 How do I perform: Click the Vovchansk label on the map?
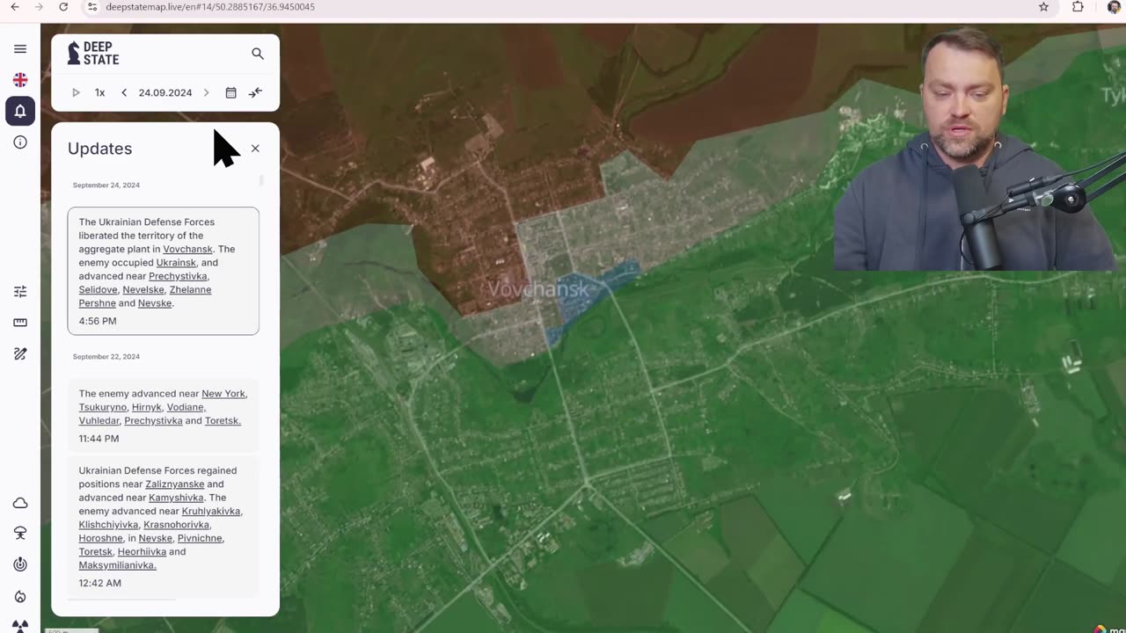[x=538, y=289]
